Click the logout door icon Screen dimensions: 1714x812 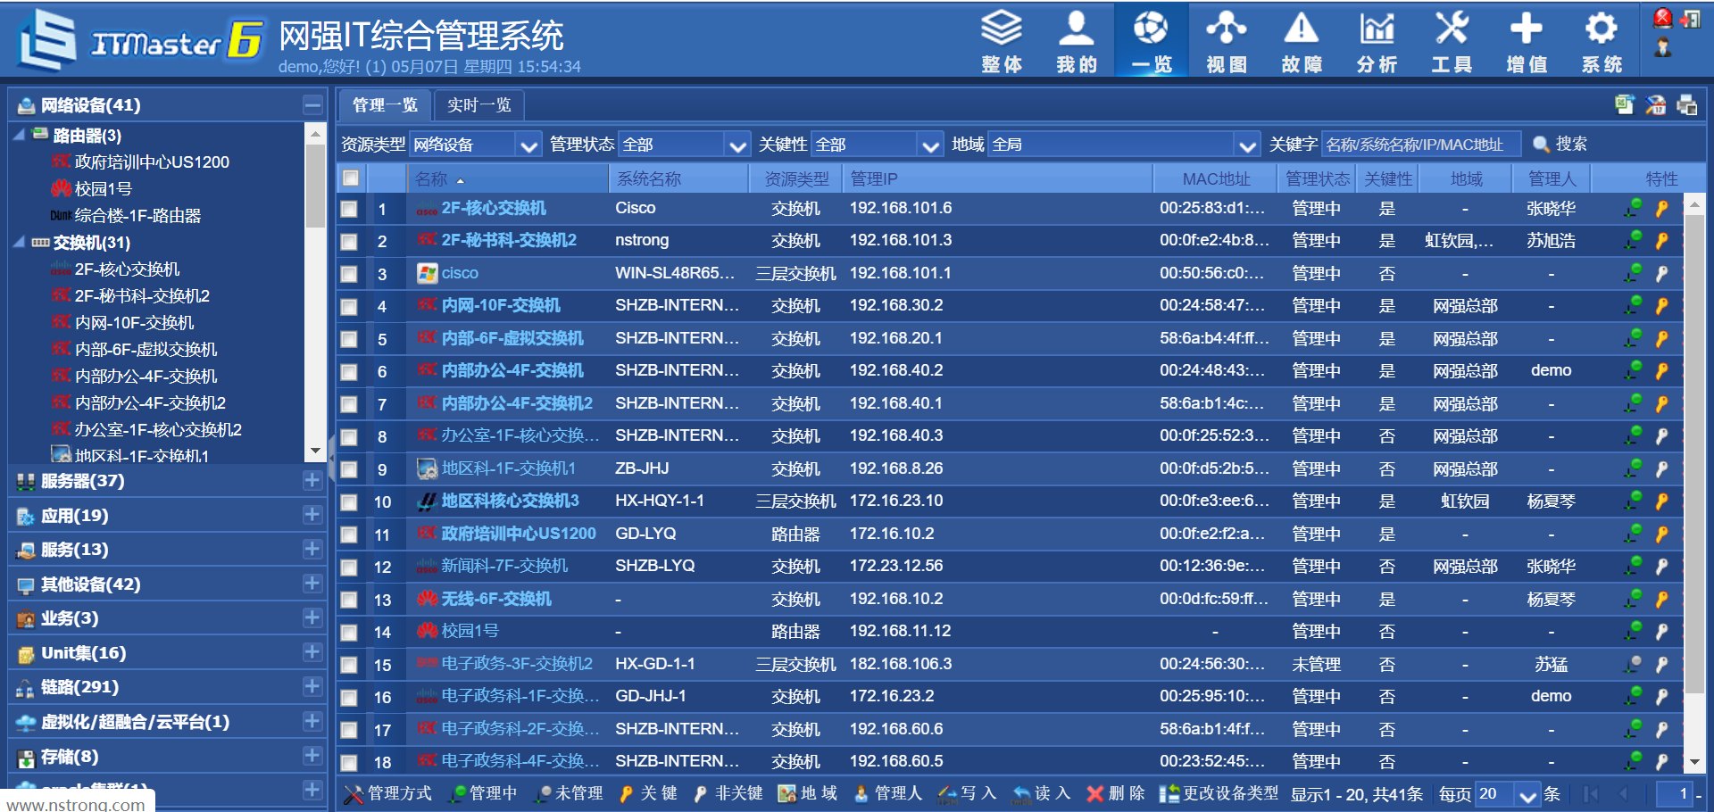(1690, 18)
